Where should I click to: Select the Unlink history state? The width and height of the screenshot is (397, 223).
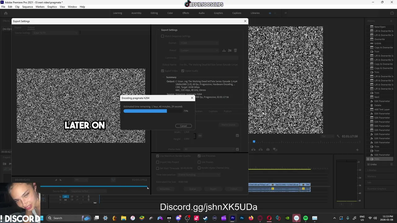[377, 43]
